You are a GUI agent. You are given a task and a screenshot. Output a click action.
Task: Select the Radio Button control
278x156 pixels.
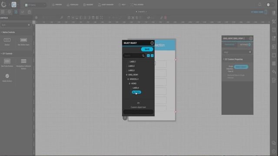[7, 78]
